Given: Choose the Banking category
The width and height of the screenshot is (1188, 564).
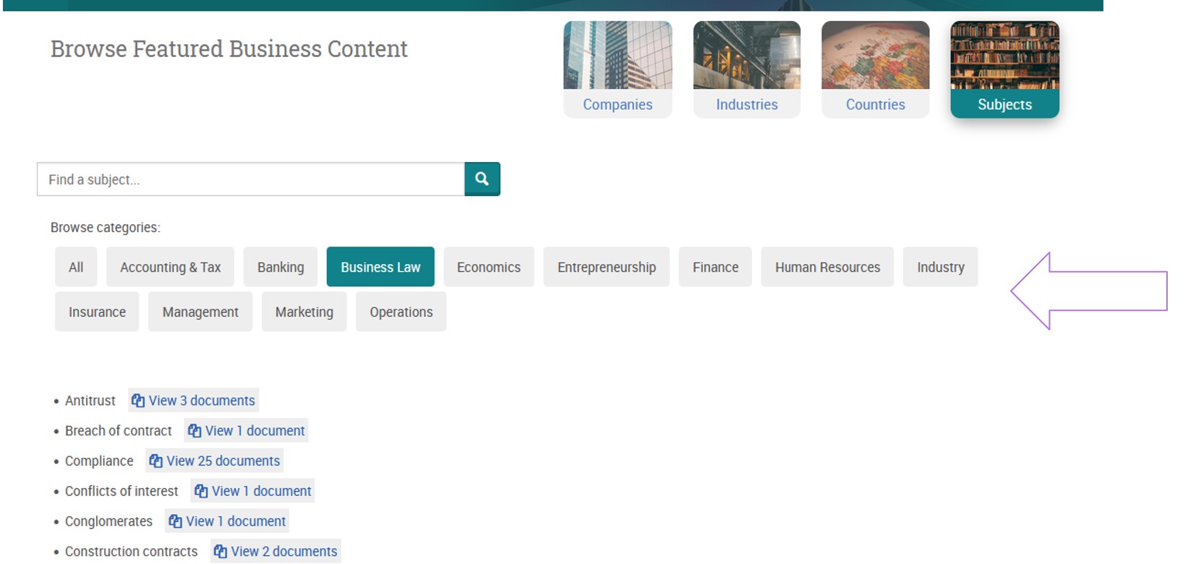Looking at the screenshot, I should tap(281, 267).
